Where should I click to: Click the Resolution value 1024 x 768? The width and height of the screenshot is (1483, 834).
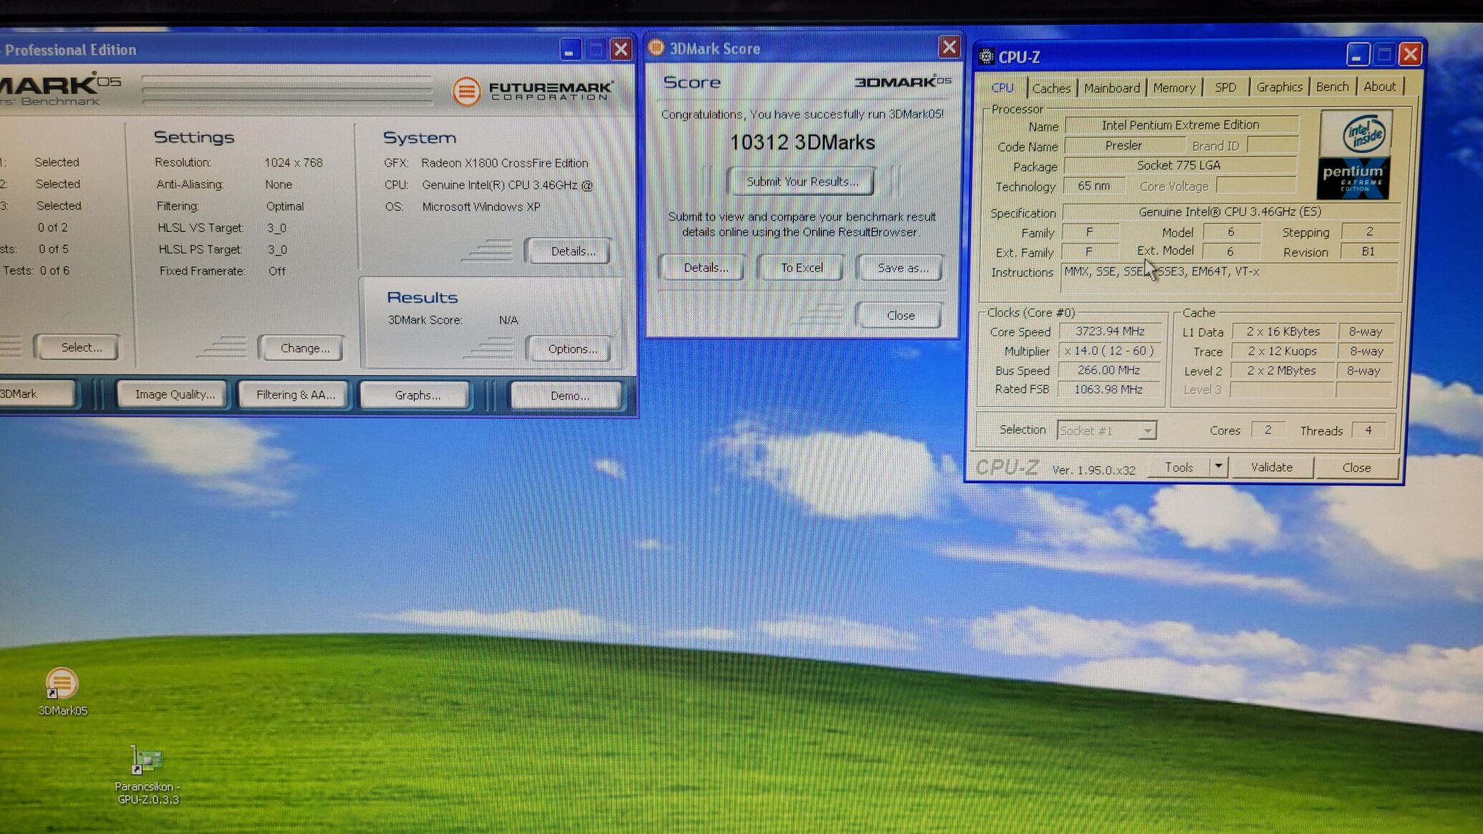(294, 163)
